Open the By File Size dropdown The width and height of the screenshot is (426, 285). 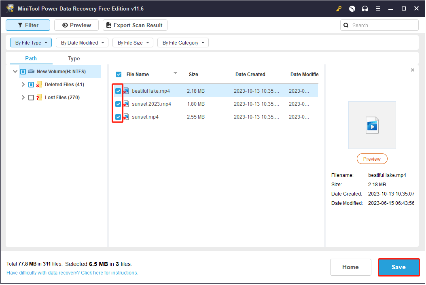pyautogui.click(x=133, y=43)
